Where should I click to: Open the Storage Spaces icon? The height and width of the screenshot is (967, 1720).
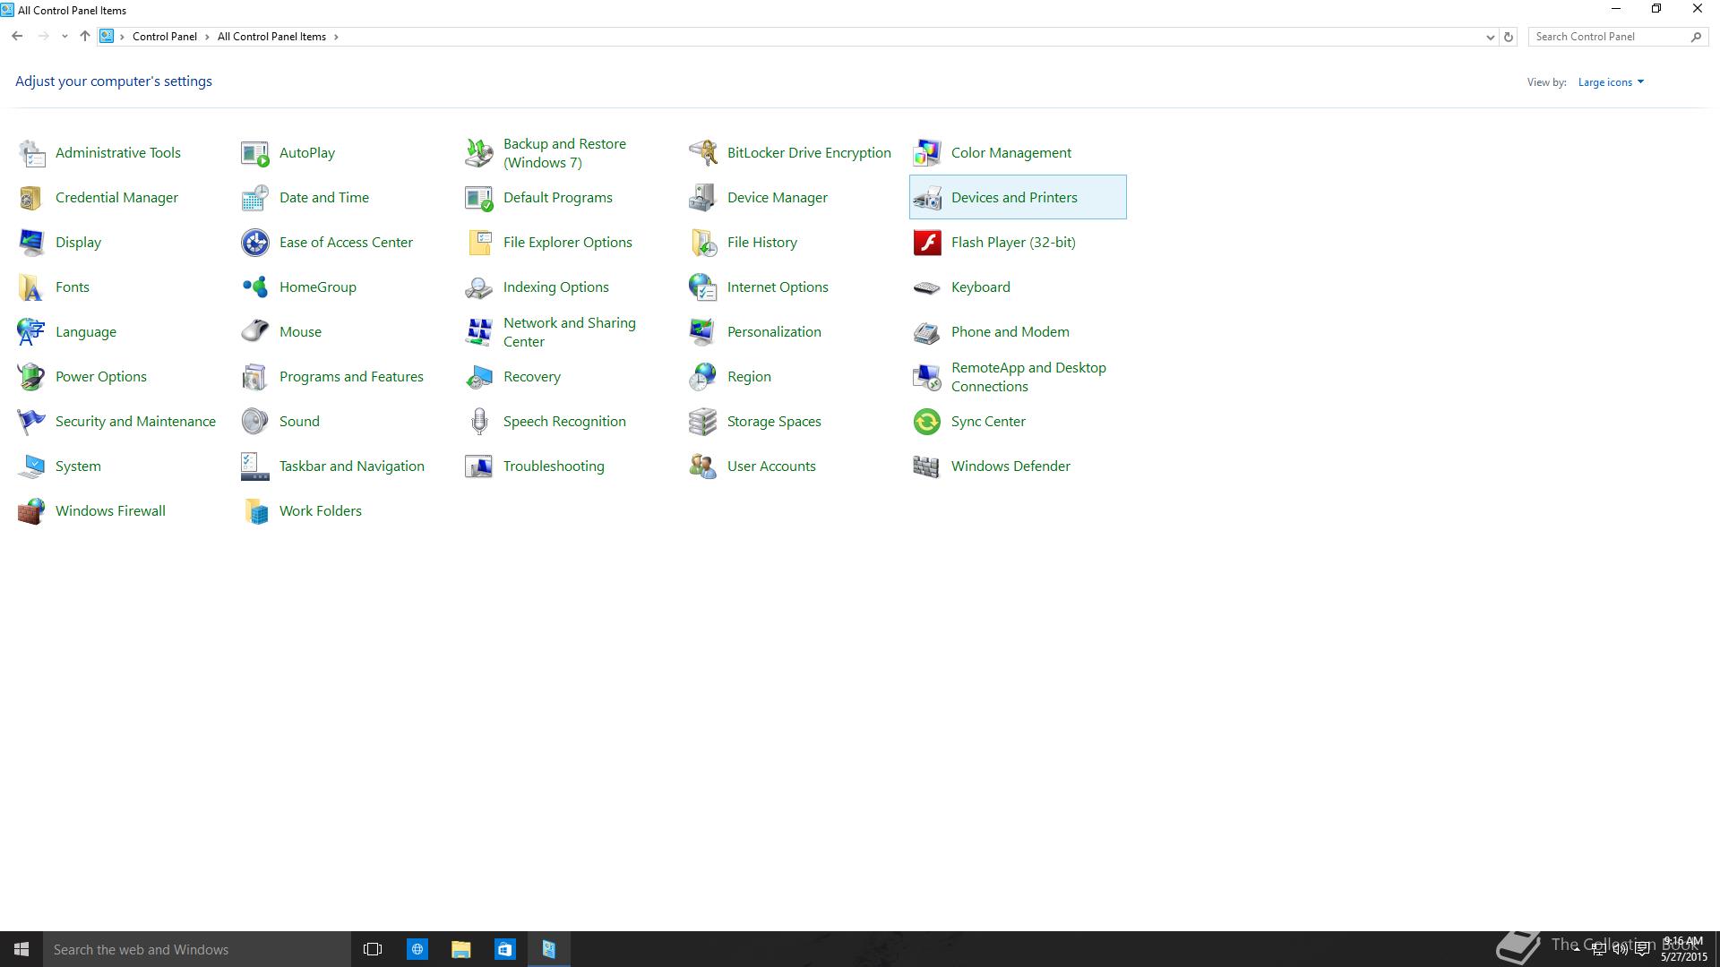703,422
